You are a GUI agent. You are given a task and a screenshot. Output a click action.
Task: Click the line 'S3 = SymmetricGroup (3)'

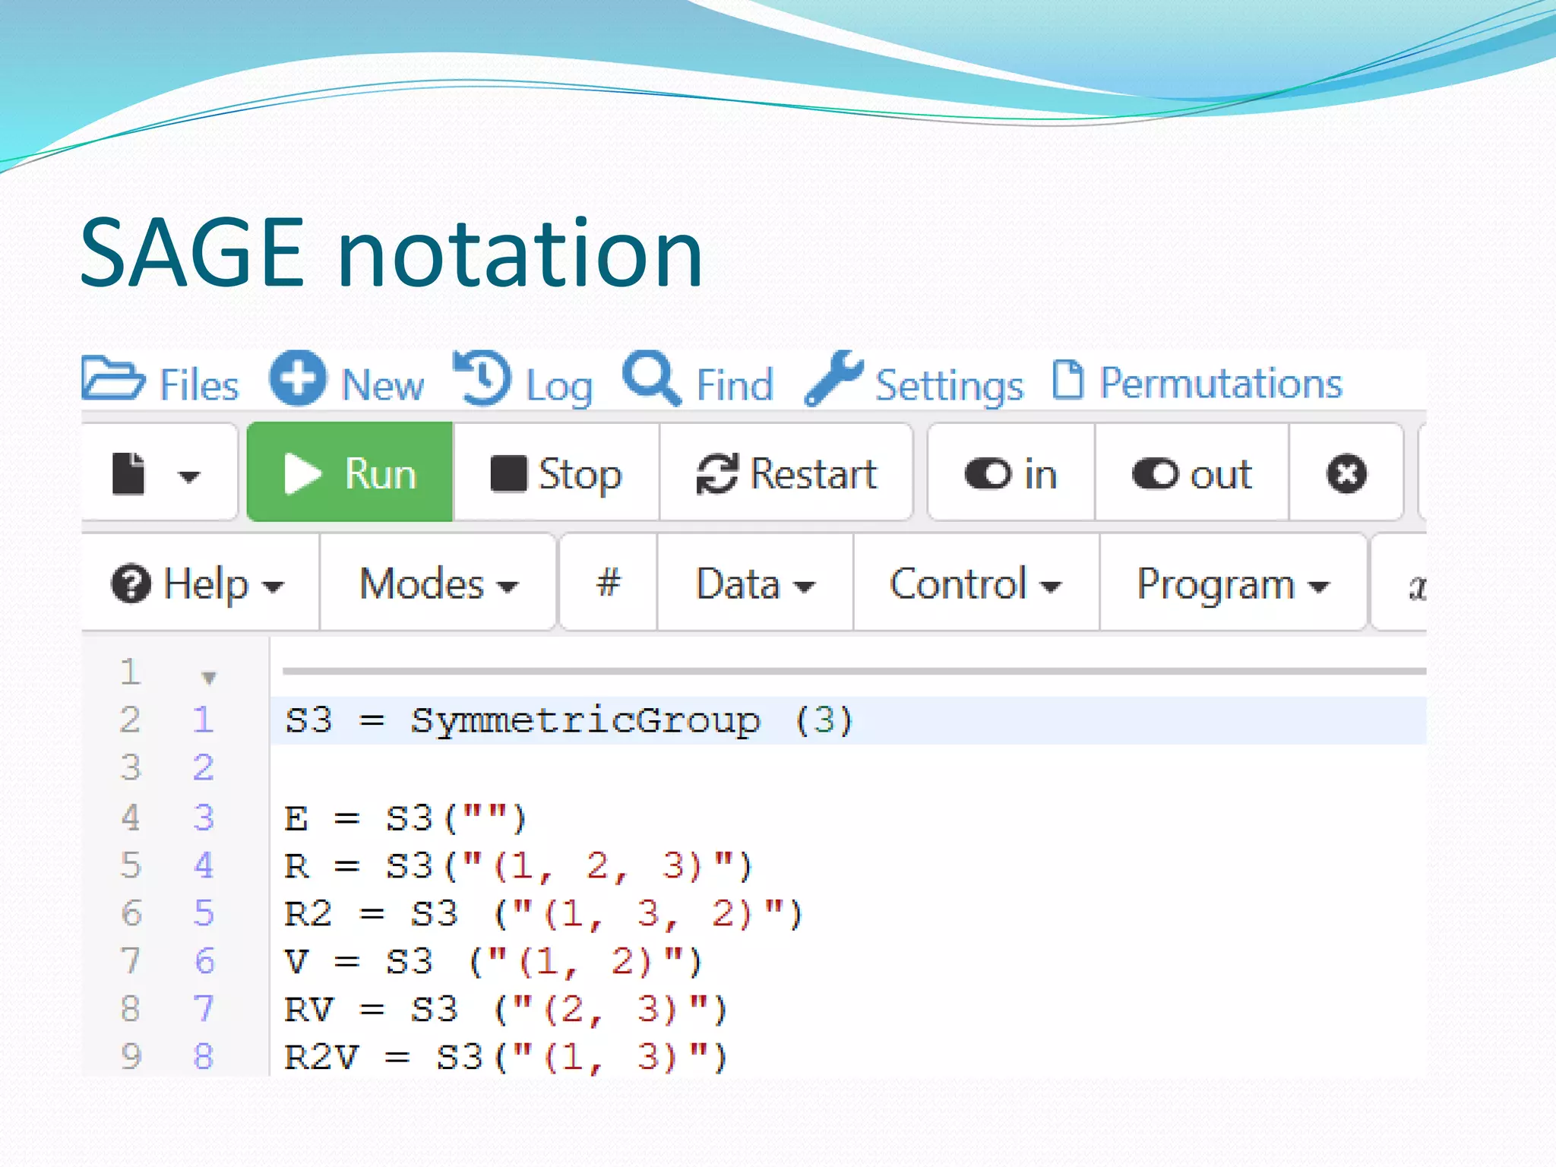coord(848,719)
